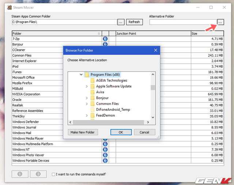The width and height of the screenshot is (234, 185).
Task: Expand the Common Files folder in browse dialog
Action: pyautogui.click(x=87, y=104)
